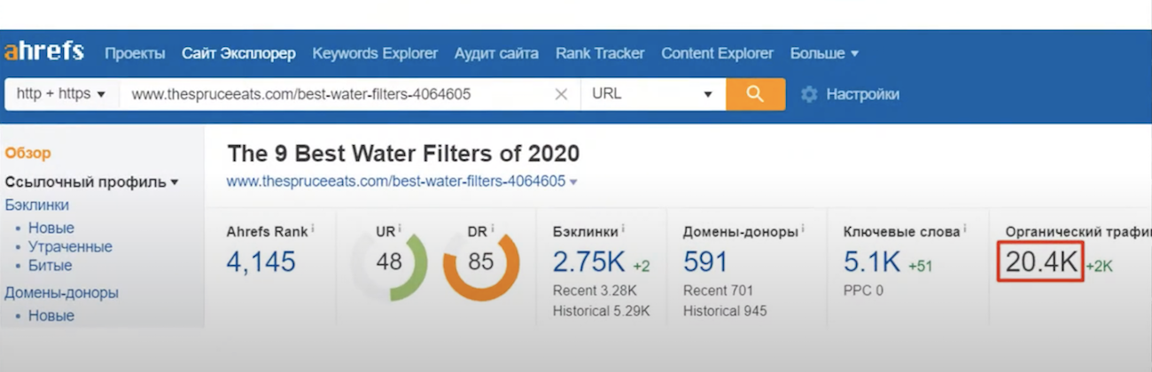Viewport: 1152px width, 372px height.
Task: Open the Домены-доноры sidebar link
Action: 61,292
